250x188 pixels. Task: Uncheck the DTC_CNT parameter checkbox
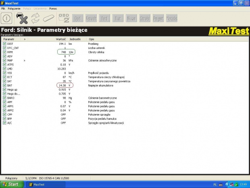pos(4,48)
